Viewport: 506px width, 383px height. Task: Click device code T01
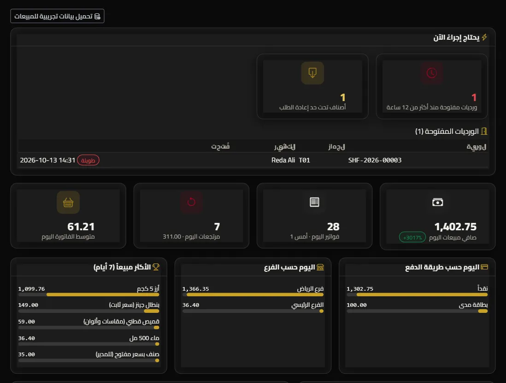coord(304,160)
